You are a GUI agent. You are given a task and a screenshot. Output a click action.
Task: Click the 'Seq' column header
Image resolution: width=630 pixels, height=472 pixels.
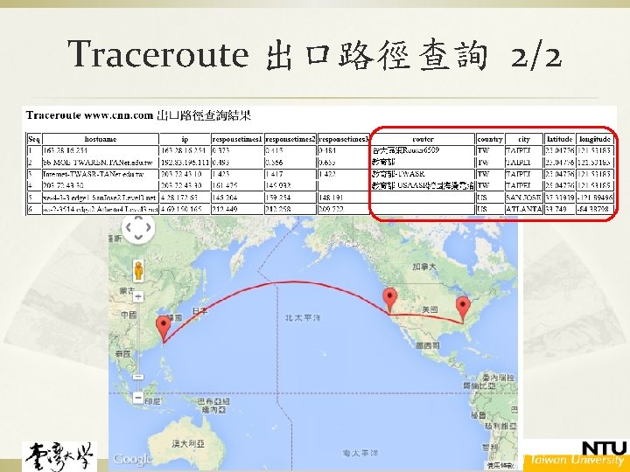[34, 139]
